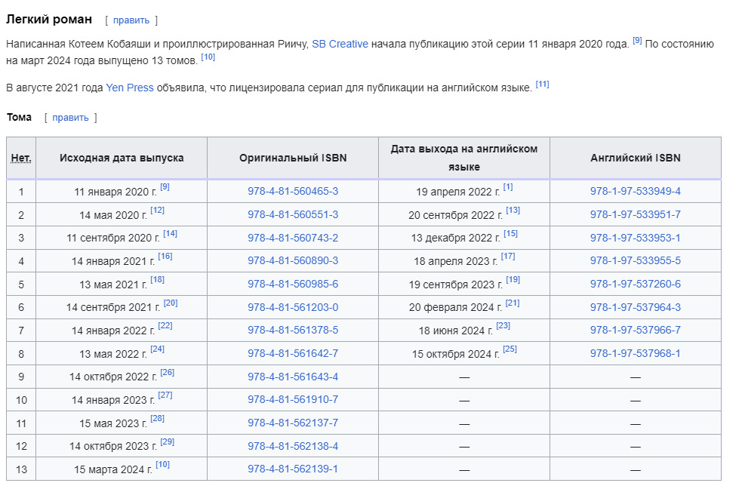Open citation reference [11] after Yen Press sentence

point(542,85)
